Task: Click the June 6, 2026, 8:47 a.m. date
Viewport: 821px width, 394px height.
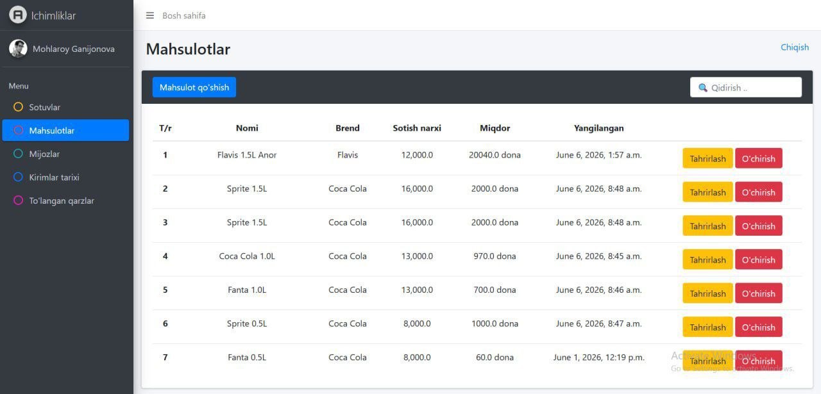Action: (x=599, y=324)
